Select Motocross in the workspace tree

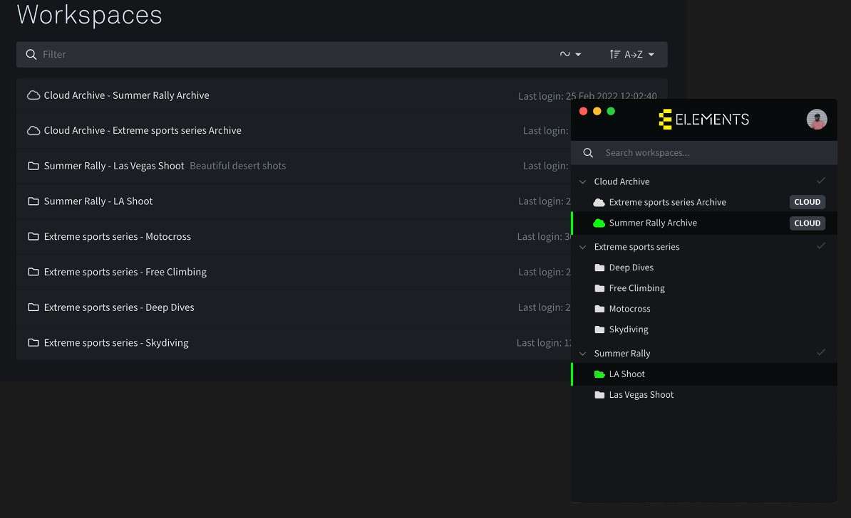click(629, 309)
